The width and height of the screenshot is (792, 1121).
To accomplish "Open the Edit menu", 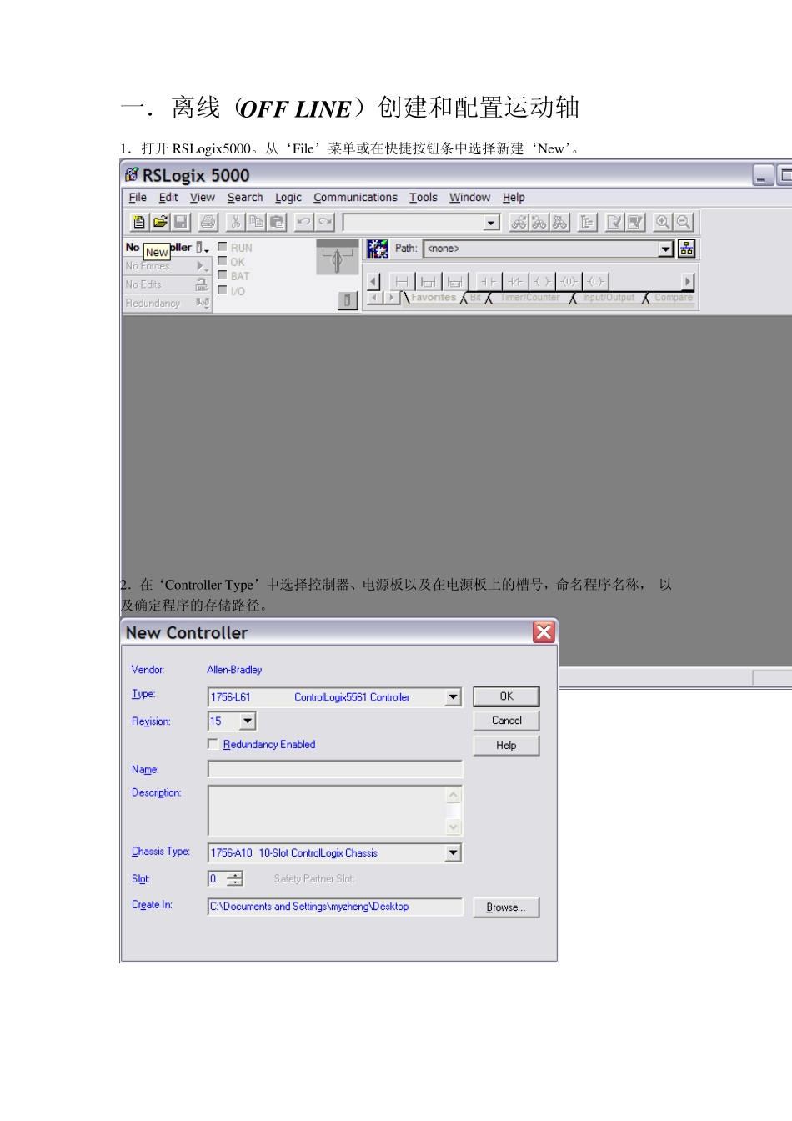I will (x=168, y=198).
